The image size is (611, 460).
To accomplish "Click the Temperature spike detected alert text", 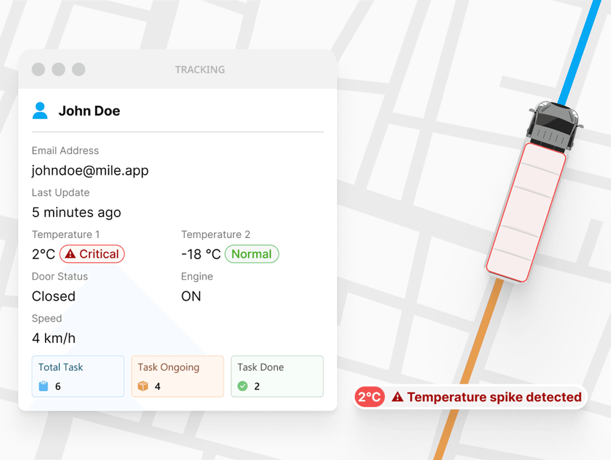I will click(x=494, y=397).
